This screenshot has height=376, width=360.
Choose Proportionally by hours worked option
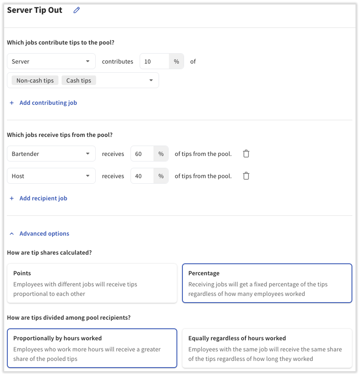[92, 348]
